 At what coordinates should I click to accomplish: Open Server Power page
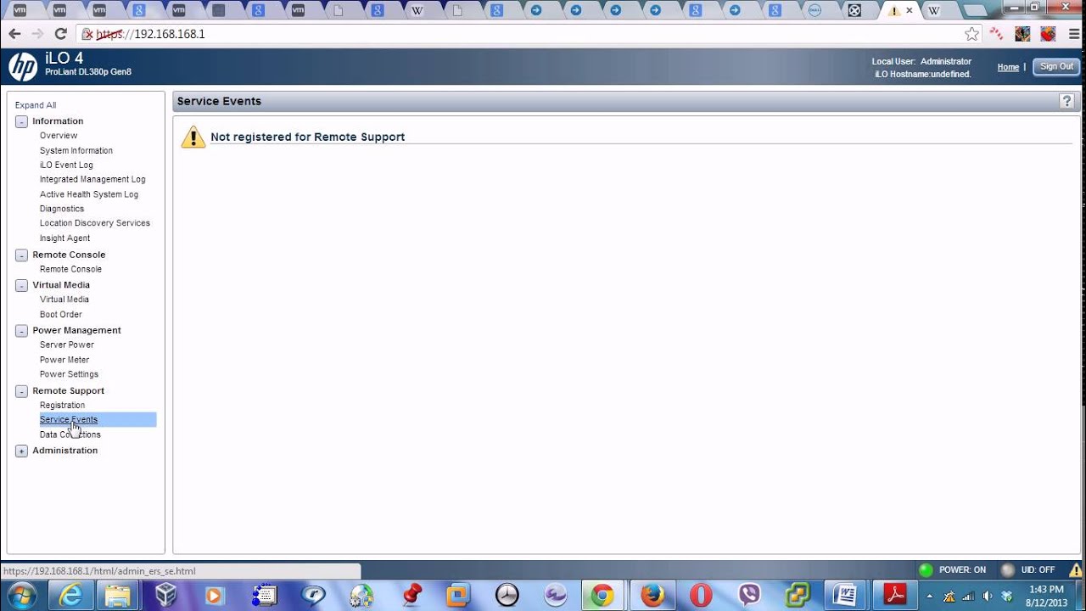[67, 345]
